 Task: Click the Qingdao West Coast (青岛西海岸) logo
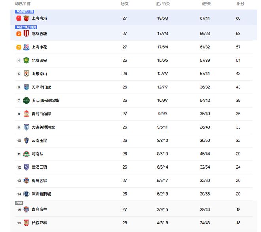tap(26, 114)
